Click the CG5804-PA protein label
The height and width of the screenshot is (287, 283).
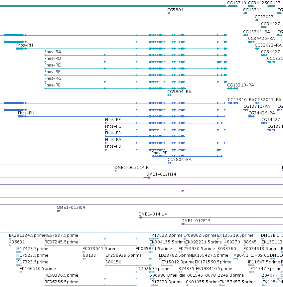[x=180, y=160]
